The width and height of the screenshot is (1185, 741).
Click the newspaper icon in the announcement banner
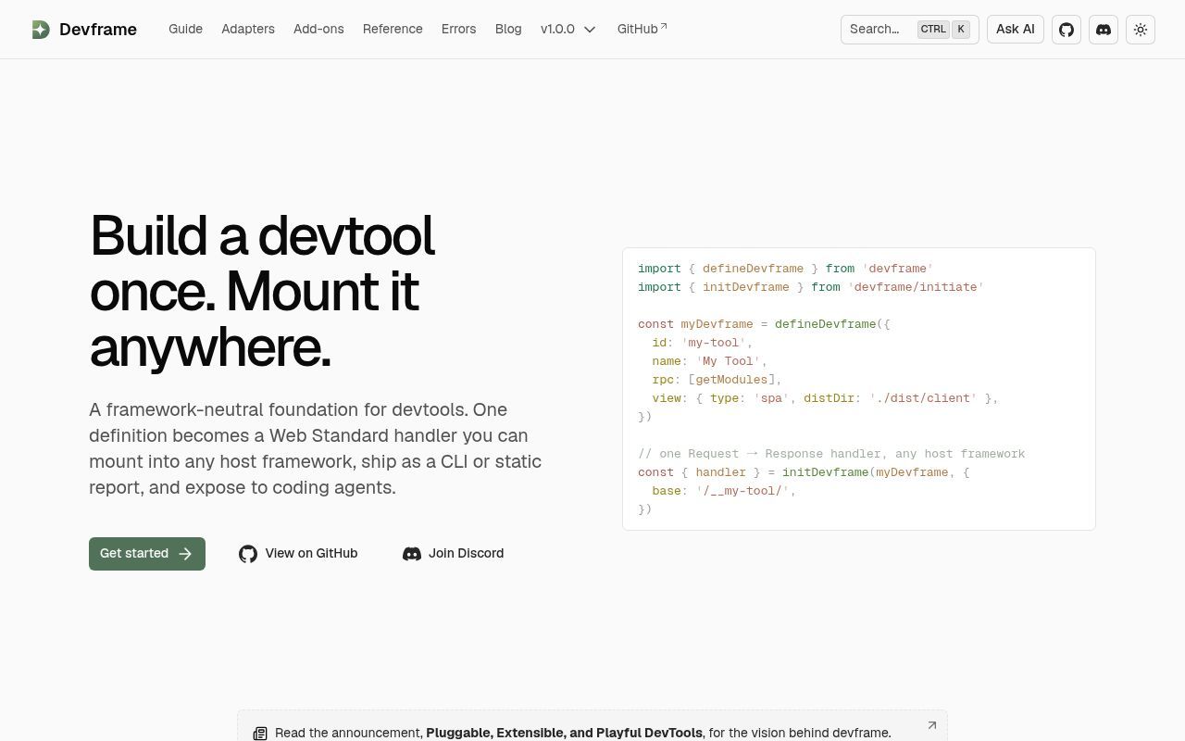tap(260, 734)
